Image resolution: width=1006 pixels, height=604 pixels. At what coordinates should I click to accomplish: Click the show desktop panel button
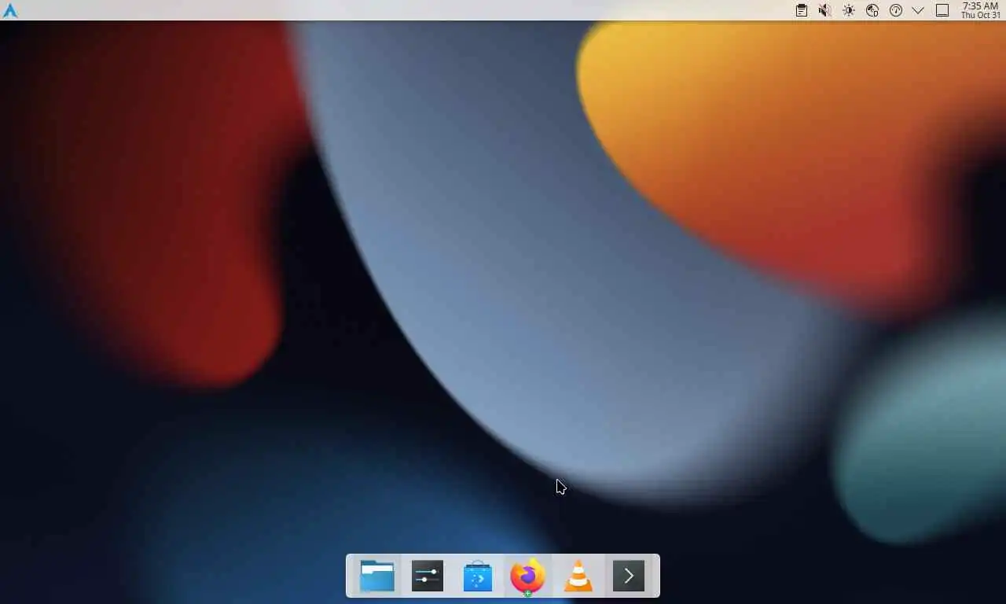click(x=942, y=10)
